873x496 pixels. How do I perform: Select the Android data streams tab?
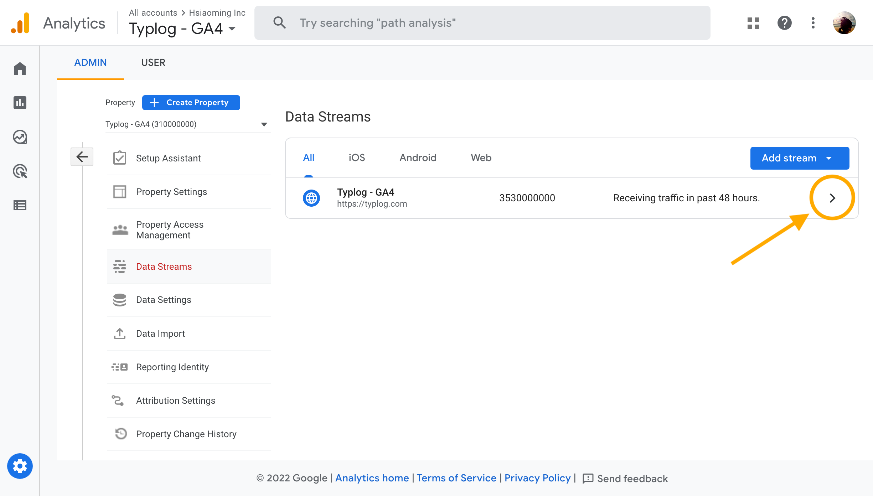(418, 158)
